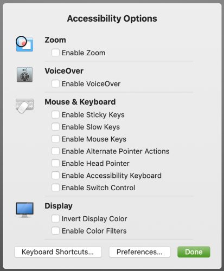Tick the Enable Slow Keys option

tap(55, 127)
